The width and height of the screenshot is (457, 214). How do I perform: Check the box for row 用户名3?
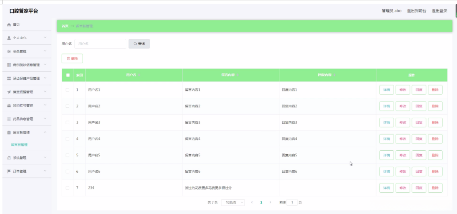pos(68,122)
